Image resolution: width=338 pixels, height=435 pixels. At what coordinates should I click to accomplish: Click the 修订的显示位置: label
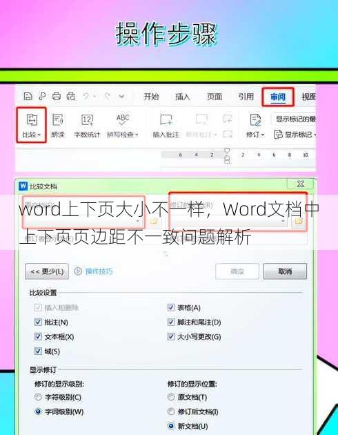[192, 384]
